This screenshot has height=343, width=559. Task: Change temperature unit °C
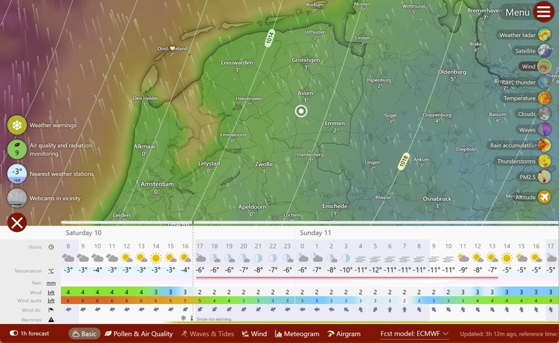pyautogui.click(x=51, y=271)
